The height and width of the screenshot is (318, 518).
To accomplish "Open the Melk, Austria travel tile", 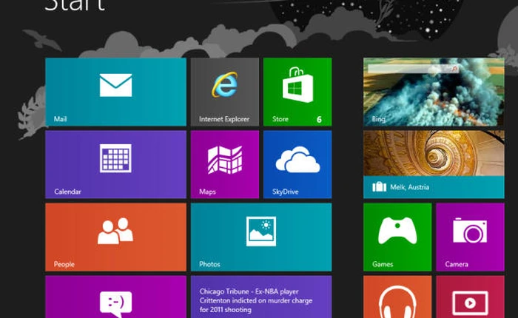I will [434, 164].
